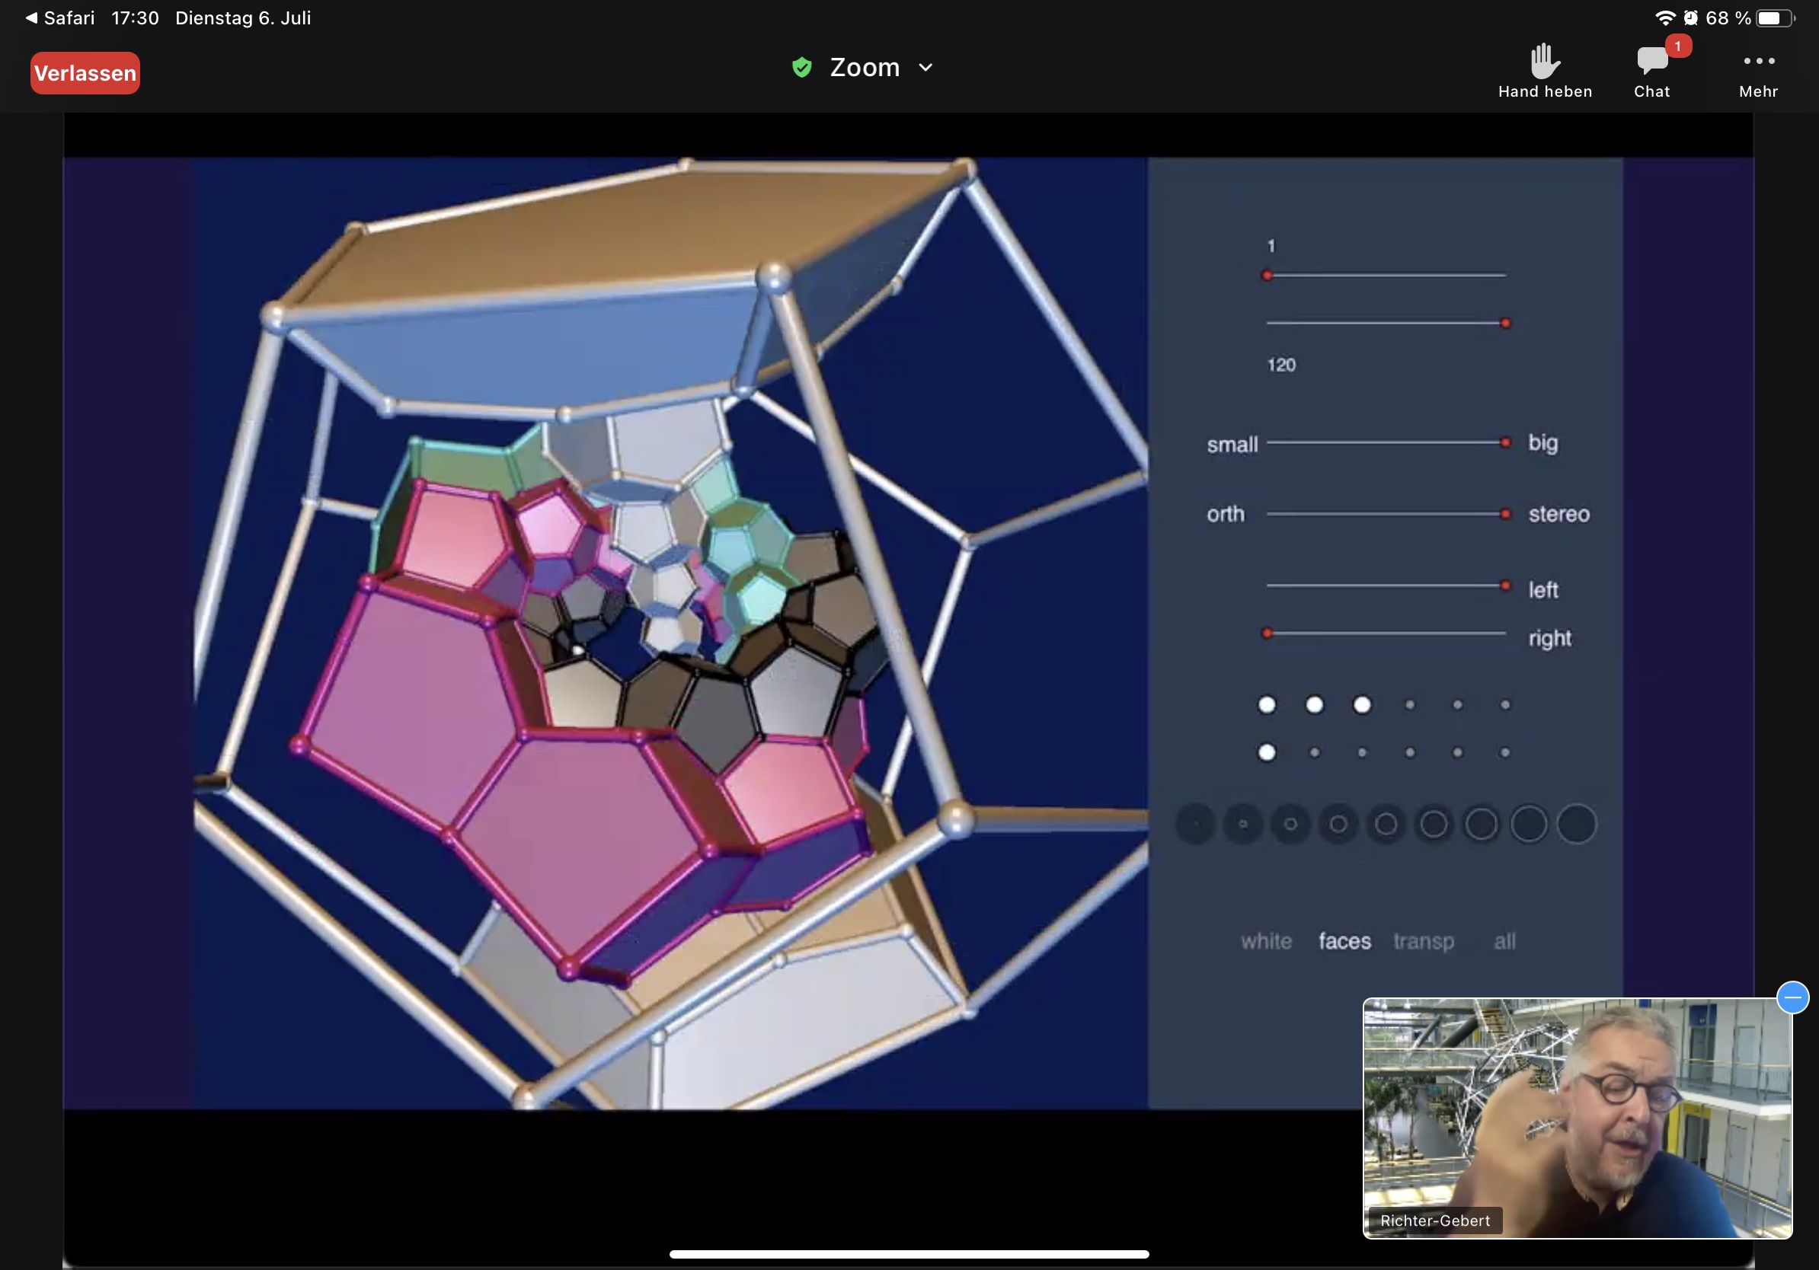
Task: Hide self-view with blue minus icon
Action: (1792, 997)
